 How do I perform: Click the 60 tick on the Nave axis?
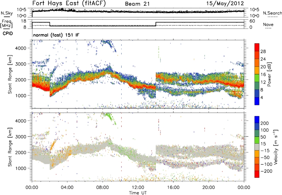point(252,21)
